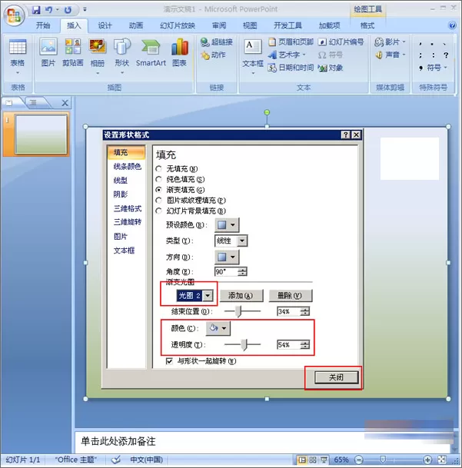Viewport: 462px width, 468px height.
Task: Click Delete (删除) gradient stop button
Action: (x=291, y=296)
